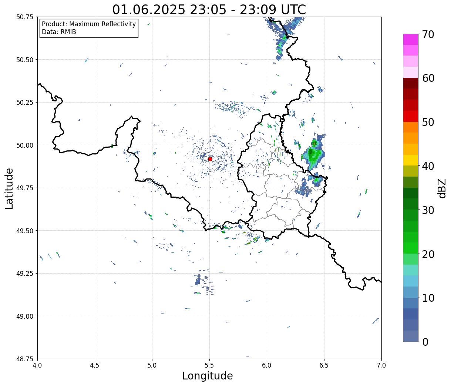451x385 pixels.
Task: Click the bottom colorbar segment just above 0
Action: pyautogui.click(x=411, y=336)
